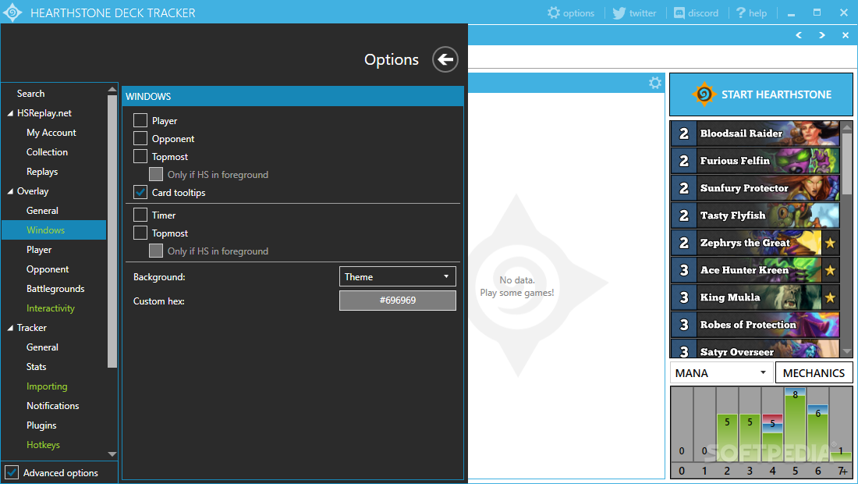Image resolution: width=858 pixels, height=484 pixels.
Task: Select Search in options sidebar
Action: pyautogui.click(x=30, y=94)
